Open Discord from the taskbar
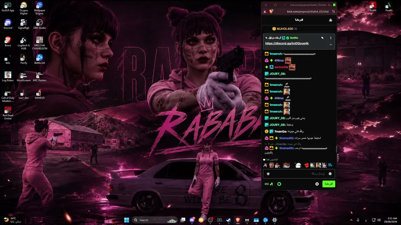The height and width of the screenshot is (225, 401). 192,220
